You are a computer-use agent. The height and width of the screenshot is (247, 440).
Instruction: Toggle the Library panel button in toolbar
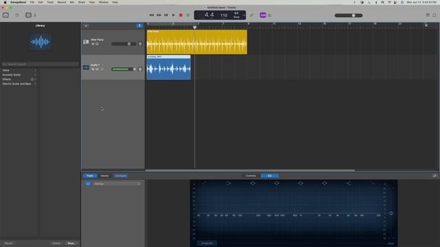[5, 15]
